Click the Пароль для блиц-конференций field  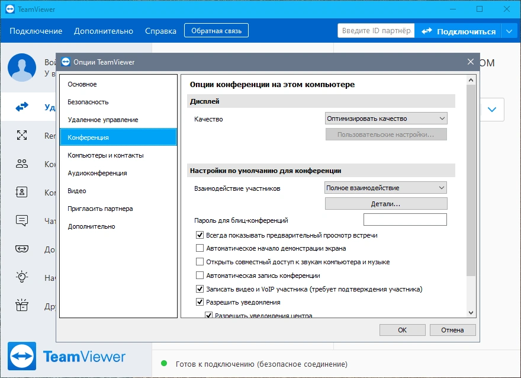point(405,220)
